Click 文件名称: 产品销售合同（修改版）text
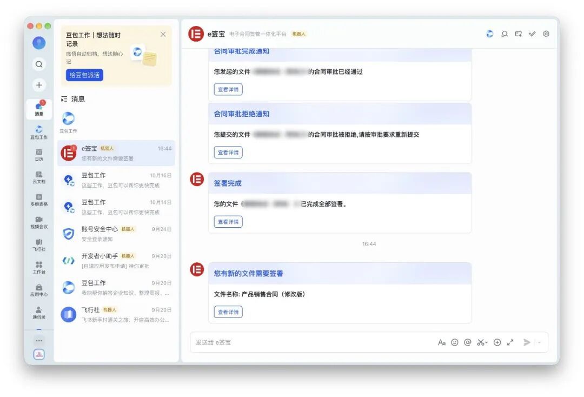This screenshot has width=584, height=397. pyautogui.click(x=260, y=294)
